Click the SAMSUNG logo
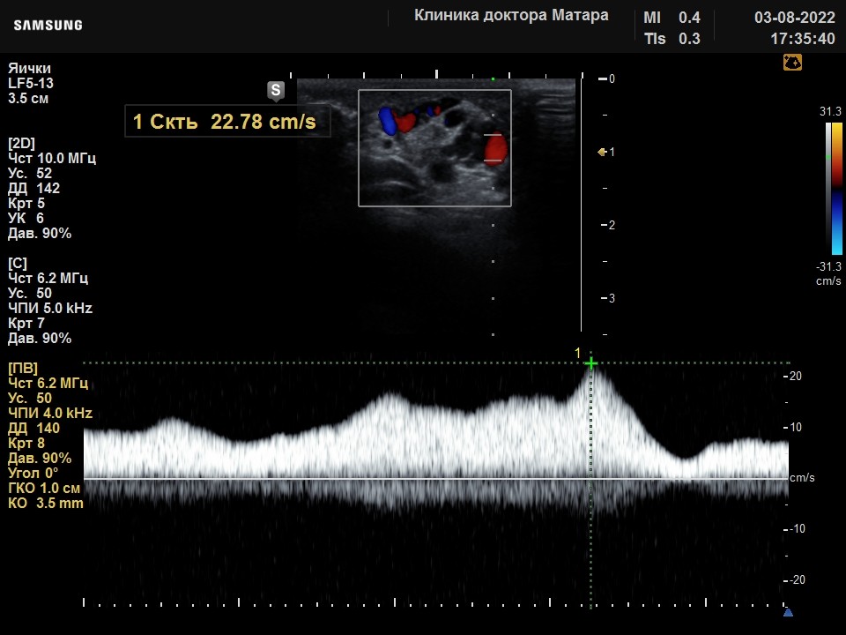Viewport: 846px width, 635px height. (48, 26)
